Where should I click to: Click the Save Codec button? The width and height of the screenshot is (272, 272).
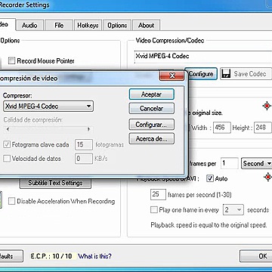tap(246, 74)
